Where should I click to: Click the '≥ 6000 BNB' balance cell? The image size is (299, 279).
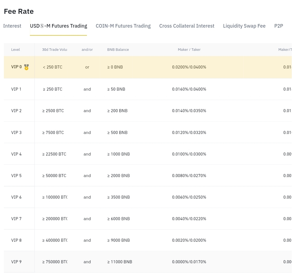pyautogui.click(x=118, y=219)
